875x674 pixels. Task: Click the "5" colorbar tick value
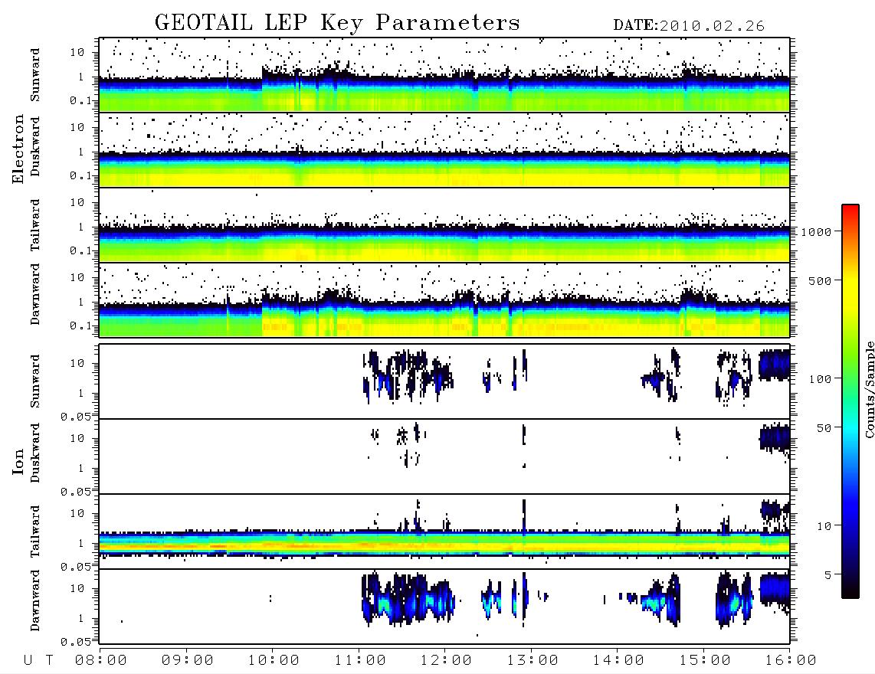[x=828, y=574]
